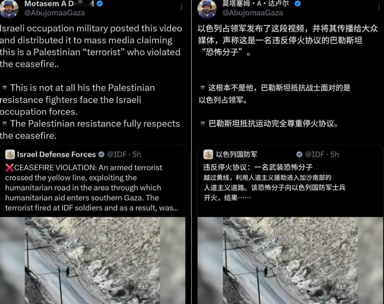Open three-dot menu on right tweet
The width and height of the screenshot is (384, 304).
(379, 7)
